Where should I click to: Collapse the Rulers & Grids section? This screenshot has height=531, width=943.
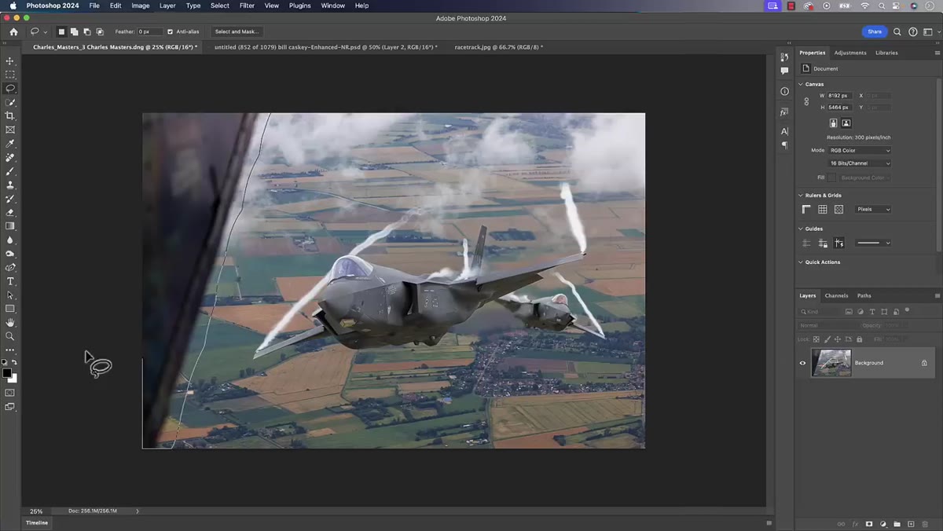802,196
